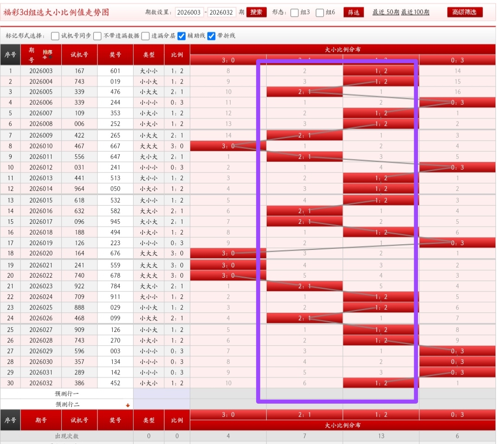Image resolution: width=501 pixels, height=444 pixels.
Task: Tick the 不带遗漏数据 checkbox
Action: (x=97, y=36)
